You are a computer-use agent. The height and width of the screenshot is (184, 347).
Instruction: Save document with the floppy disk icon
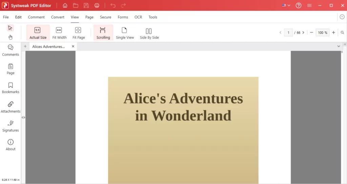pos(86,5)
